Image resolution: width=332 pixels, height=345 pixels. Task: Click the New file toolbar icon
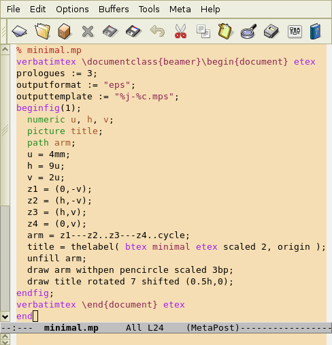pos(19,31)
